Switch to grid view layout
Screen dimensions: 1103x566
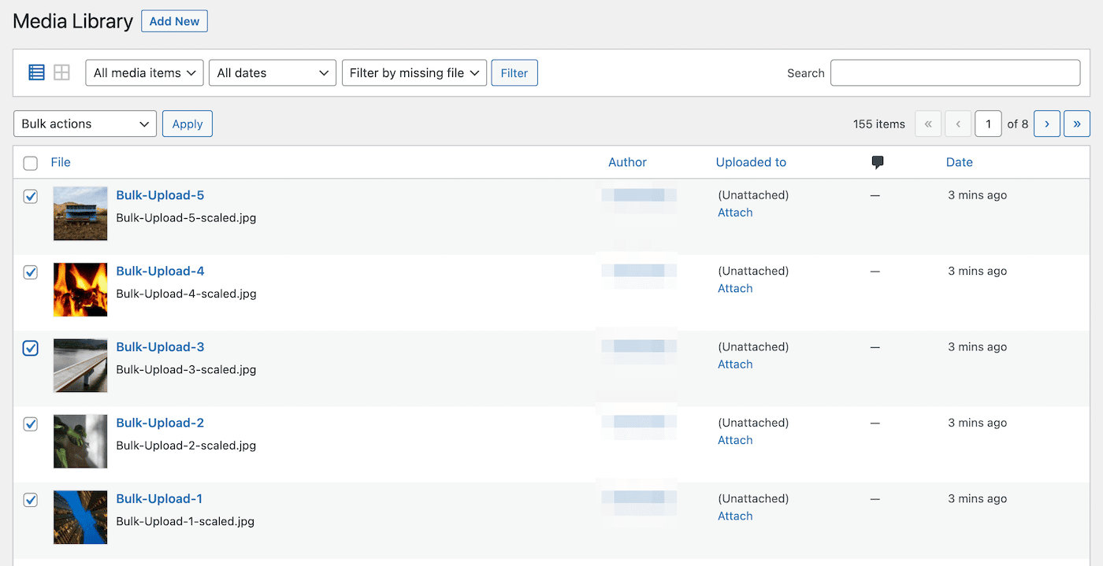[61, 72]
